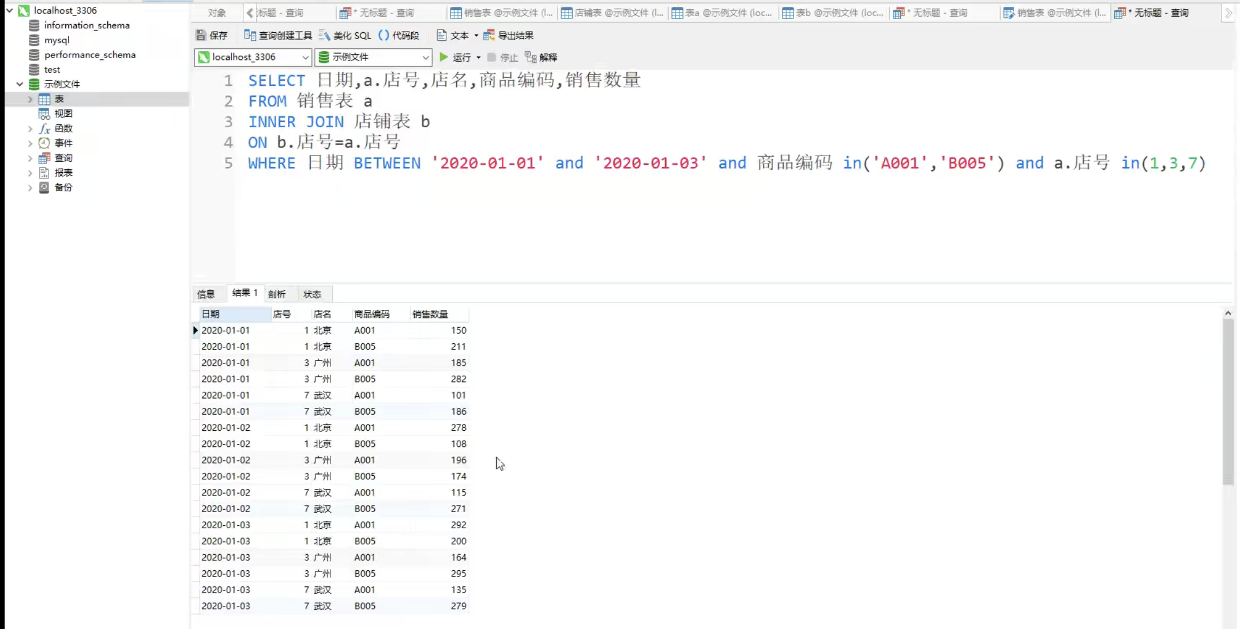Collapse the localhost_3306 connection tree
The height and width of the screenshot is (629, 1240).
pos(9,10)
